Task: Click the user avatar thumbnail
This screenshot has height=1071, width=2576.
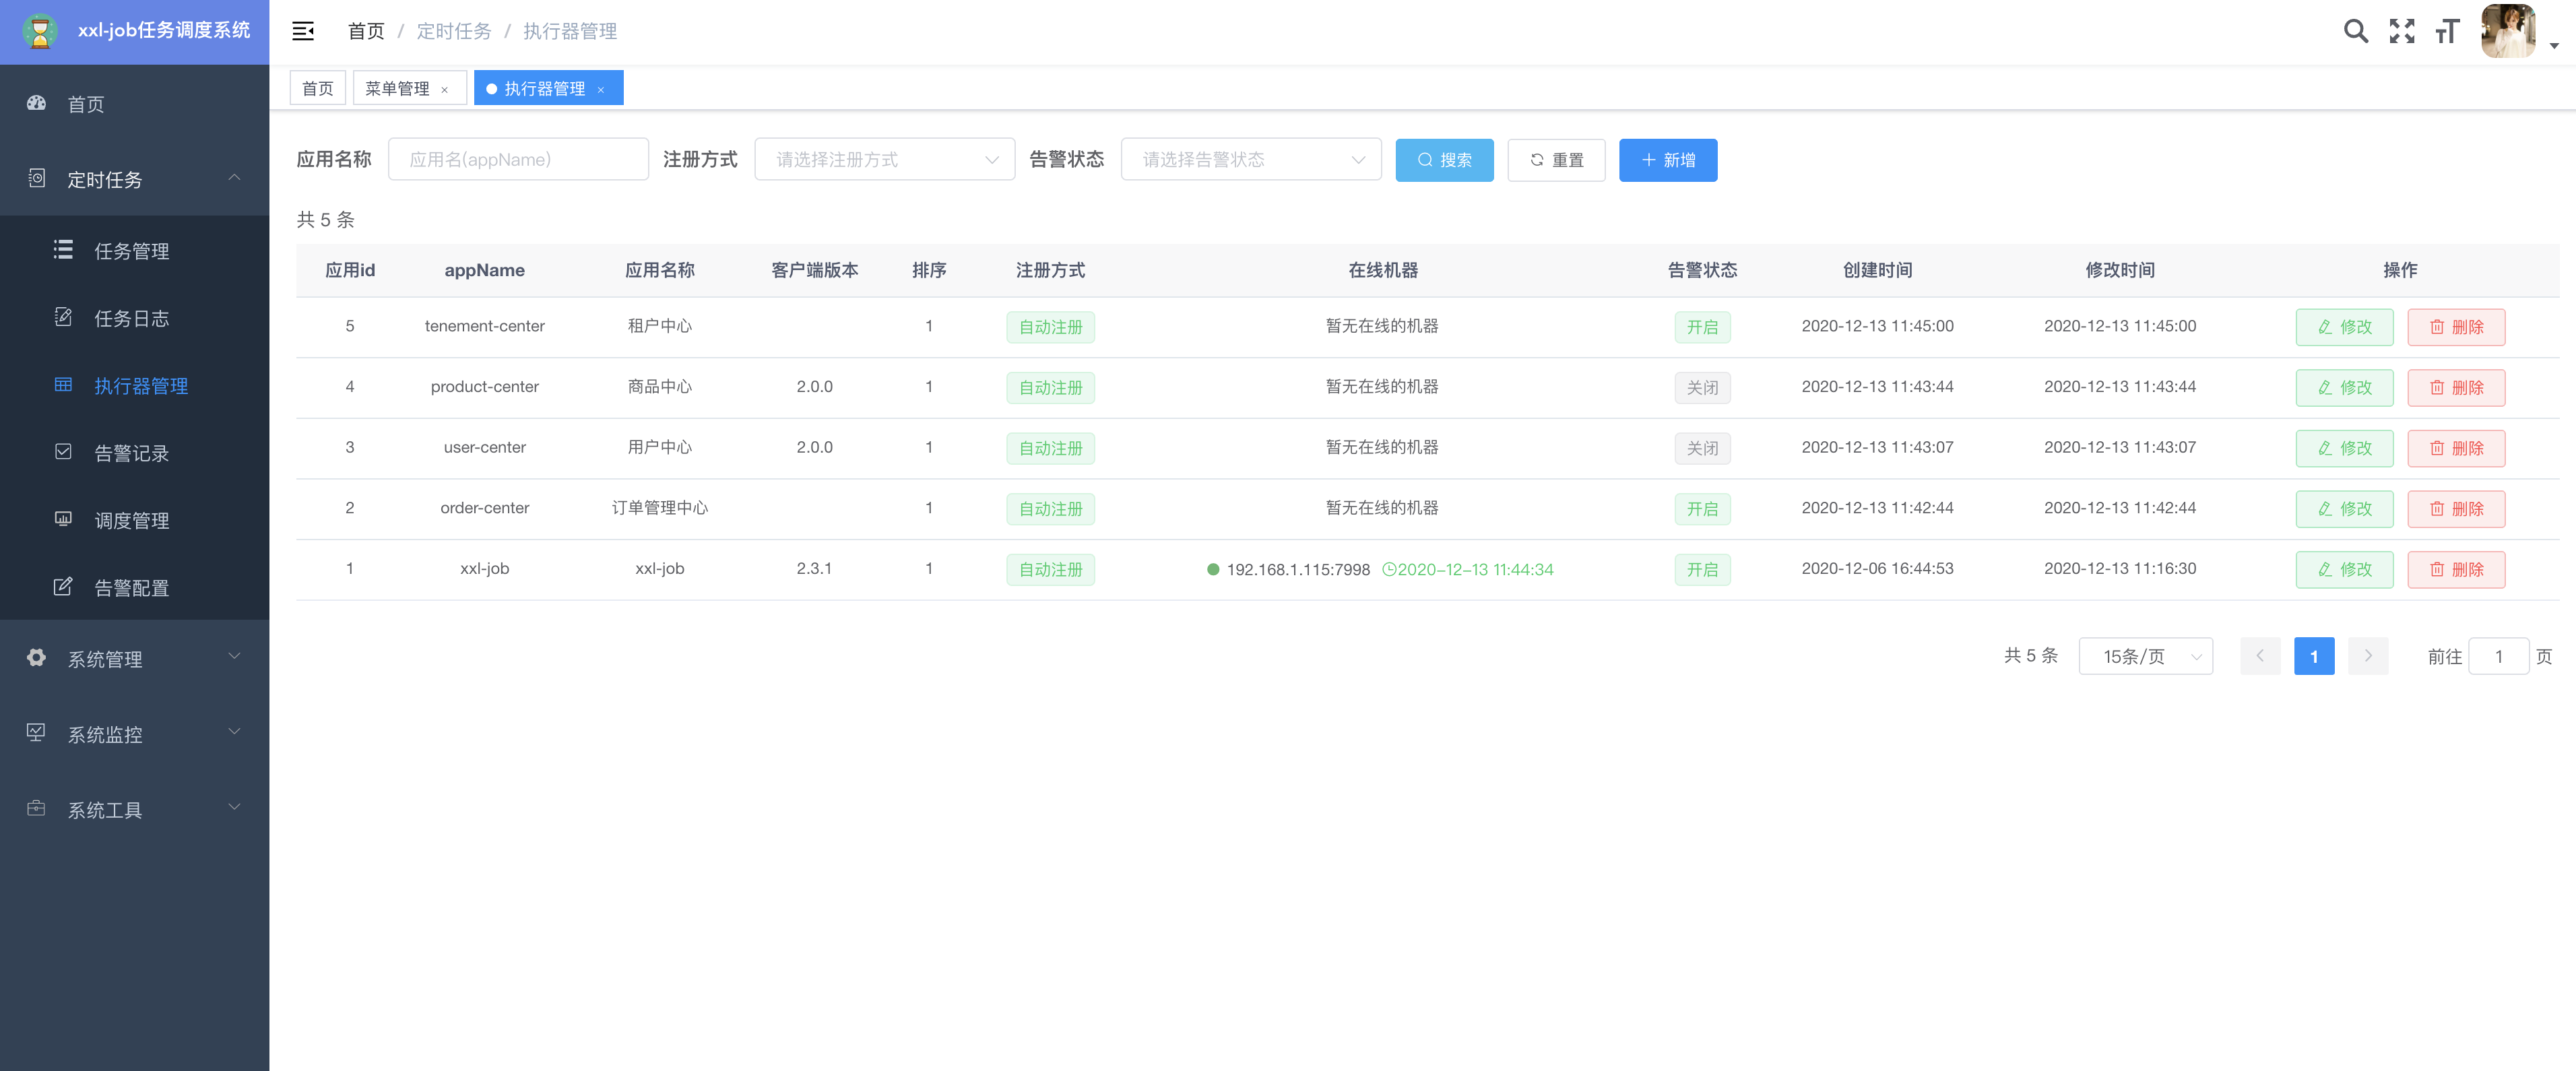Action: (2507, 31)
